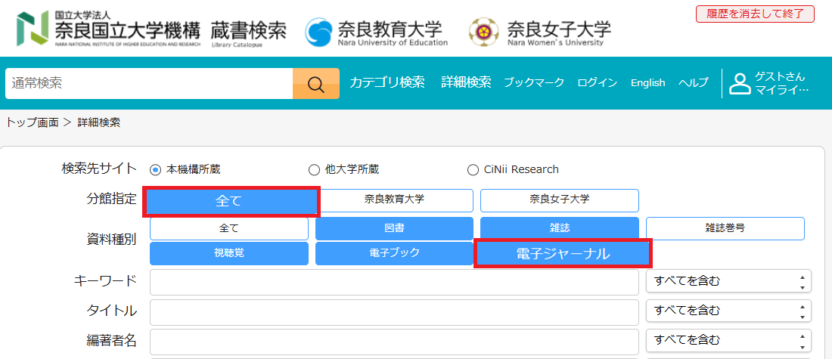Open the カテゴリ検索 menu item
832x359 pixels.
(x=387, y=82)
